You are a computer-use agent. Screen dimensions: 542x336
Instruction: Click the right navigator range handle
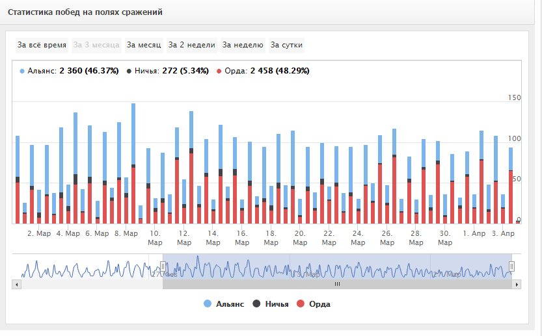point(512,266)
